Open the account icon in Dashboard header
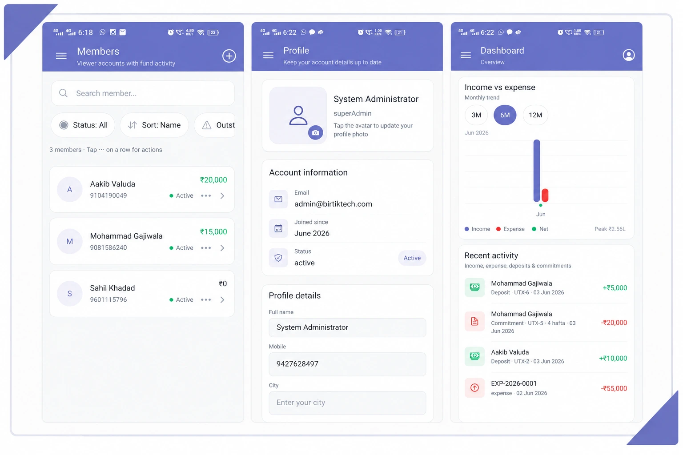This screenshot has height=455, width=683. tap(629, 55)
